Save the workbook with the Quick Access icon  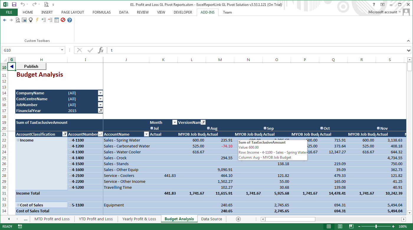[x=14, y=4]
